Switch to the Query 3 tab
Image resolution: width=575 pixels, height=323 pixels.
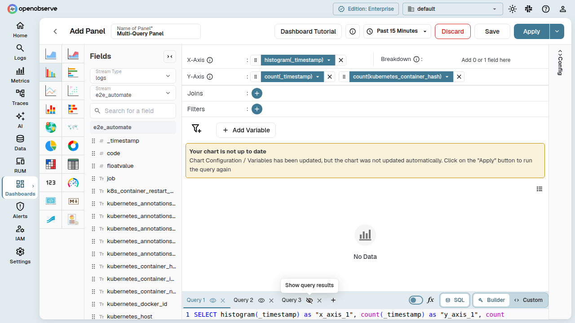pyautogui.click(x=292, y=300)
